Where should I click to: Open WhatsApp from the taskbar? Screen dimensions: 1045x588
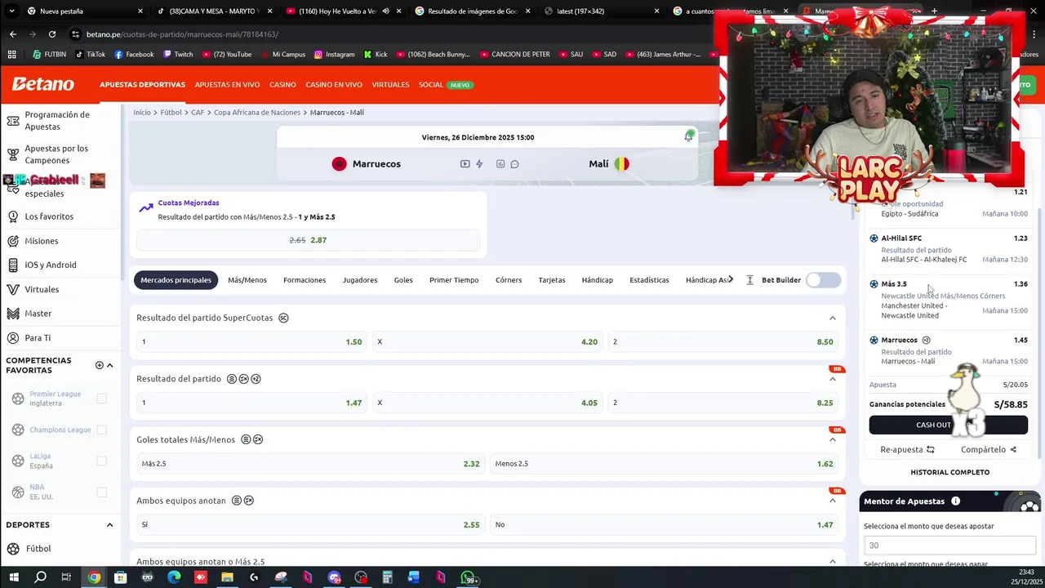468,578
